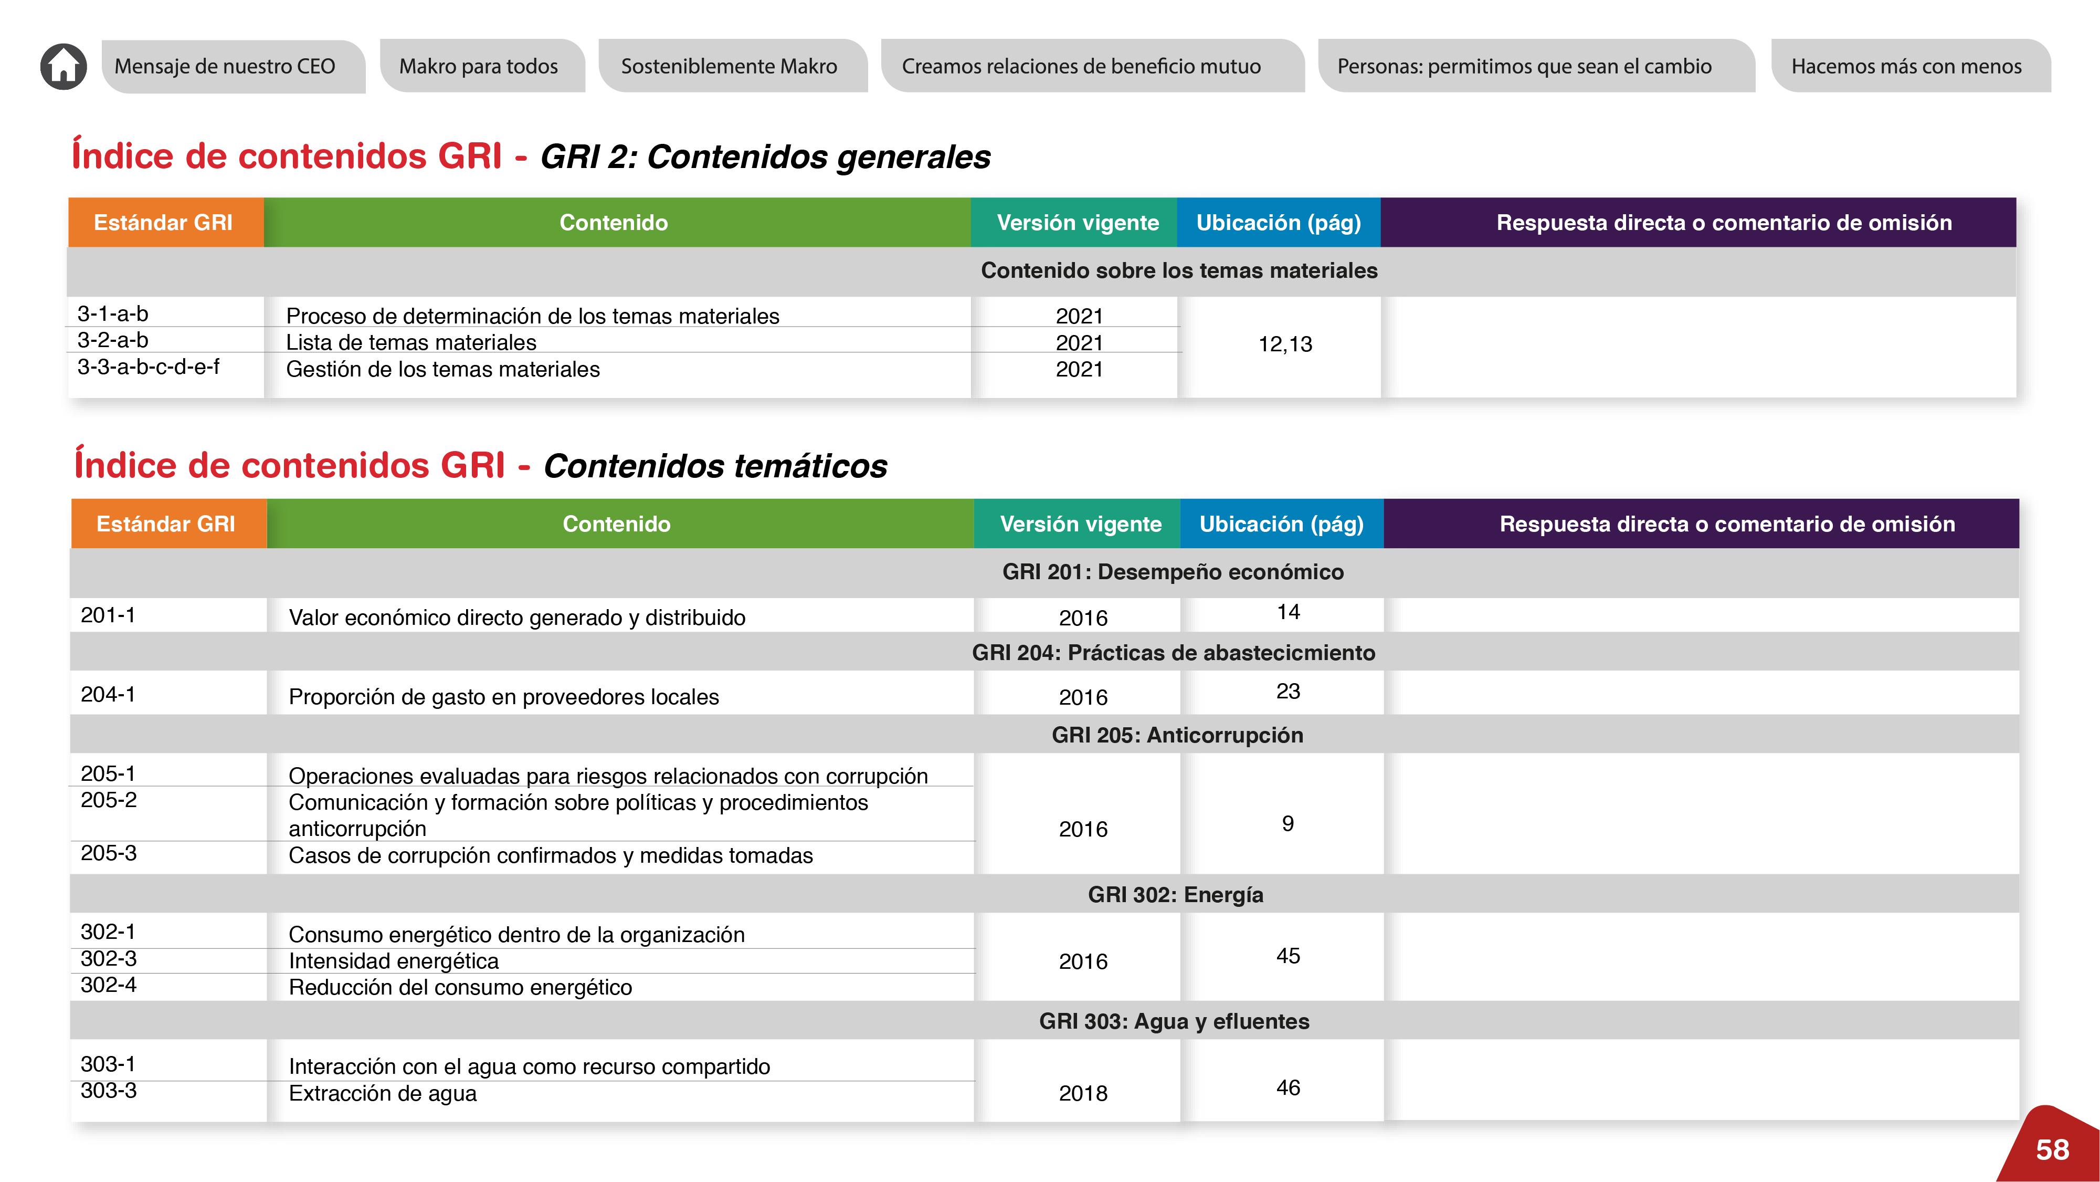Click the GRI 302: Energía section heading
Viewport: 2100px width, 1182px height.
coord(1175,895)
